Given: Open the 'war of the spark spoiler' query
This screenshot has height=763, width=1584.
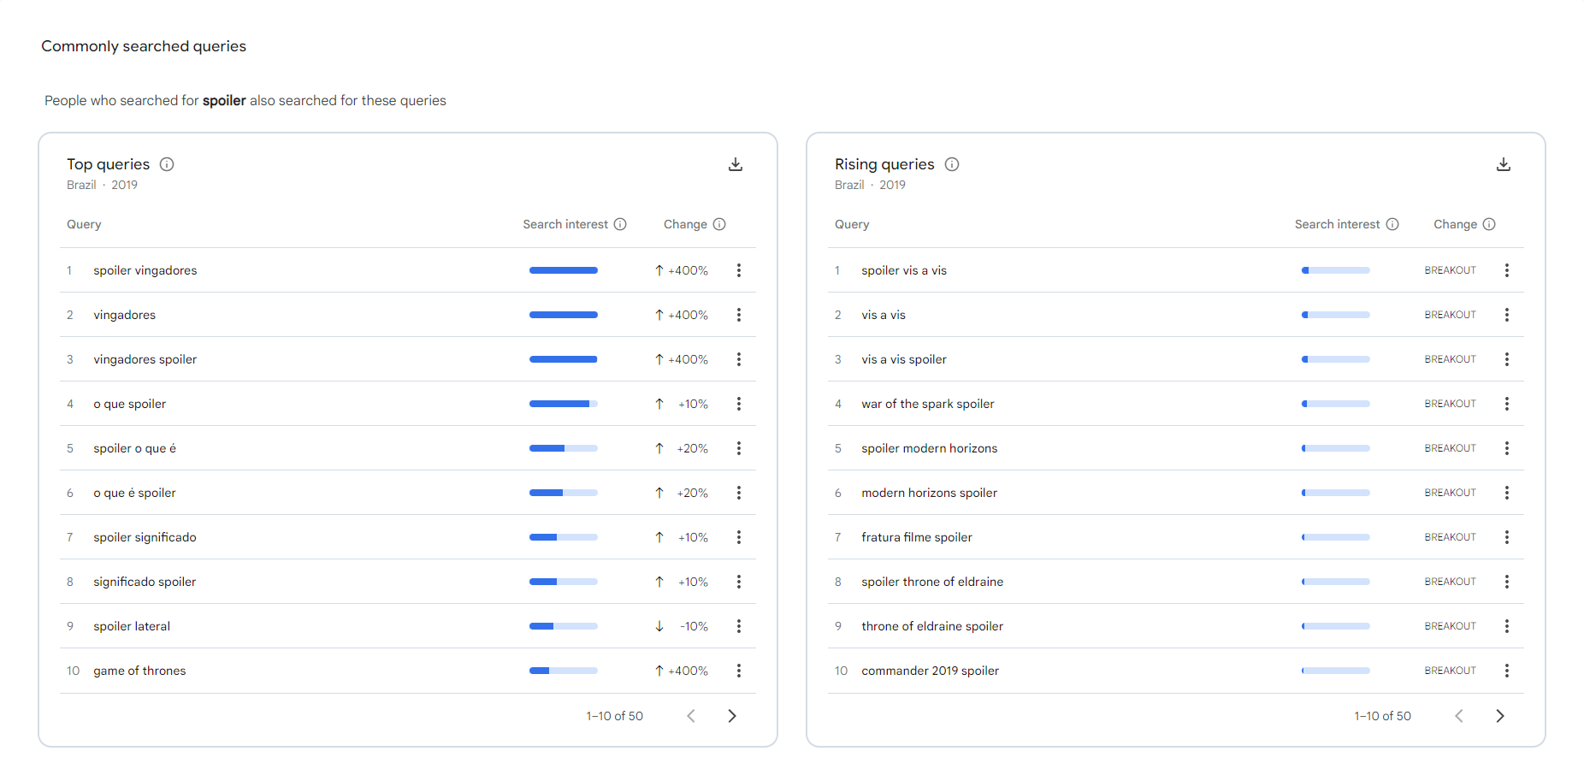Looking at the screenshot, I should (x=928, y=404).
